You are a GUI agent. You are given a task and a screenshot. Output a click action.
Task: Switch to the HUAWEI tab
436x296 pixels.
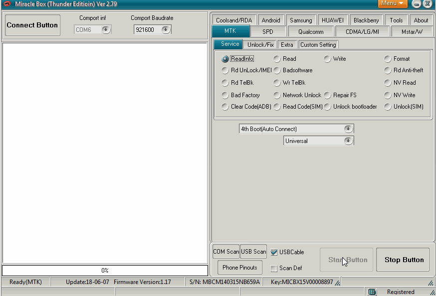[333, 20]
